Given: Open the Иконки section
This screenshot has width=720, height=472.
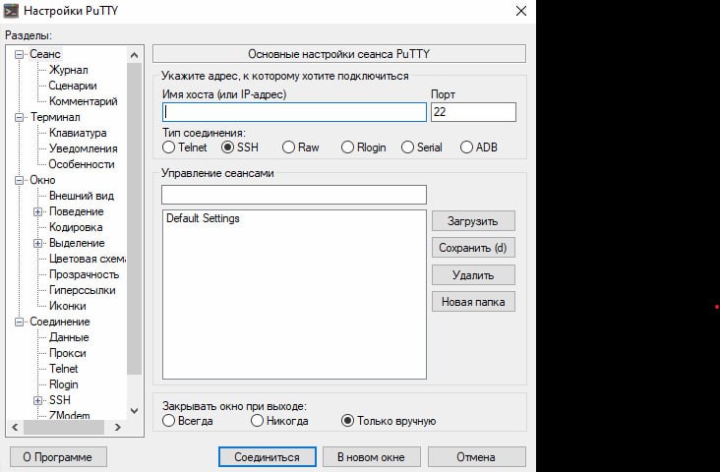Looking at the screenshot, I should (68, 306).
